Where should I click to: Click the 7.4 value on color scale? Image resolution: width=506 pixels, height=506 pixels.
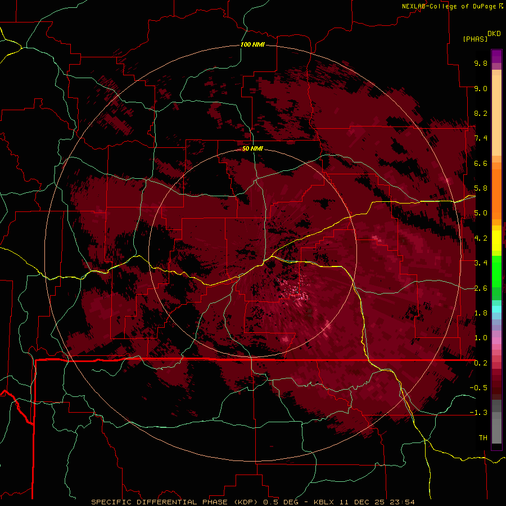(481, 138)
